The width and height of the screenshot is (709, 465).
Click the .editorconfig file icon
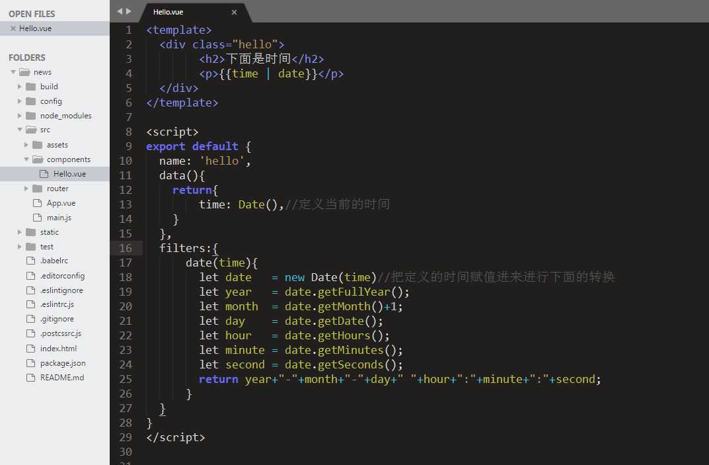pos(31,276)
